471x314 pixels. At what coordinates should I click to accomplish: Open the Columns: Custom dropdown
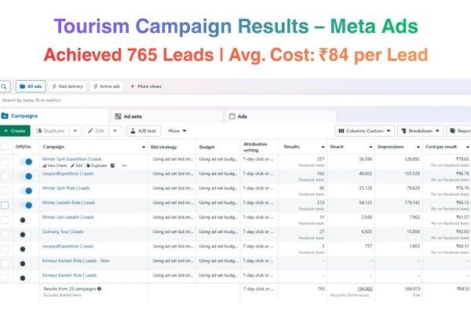364,131
